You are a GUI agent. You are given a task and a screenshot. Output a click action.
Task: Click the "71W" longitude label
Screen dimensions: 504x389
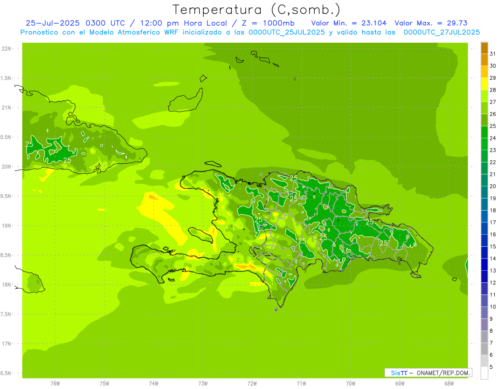coord(301,384)
